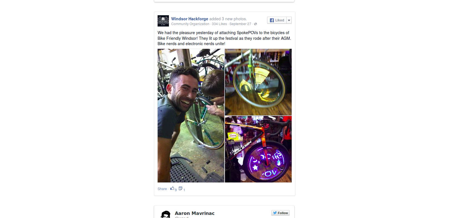
Task: Click the Community Organization label
Action: pyautogui.click(x=190, y=24)
